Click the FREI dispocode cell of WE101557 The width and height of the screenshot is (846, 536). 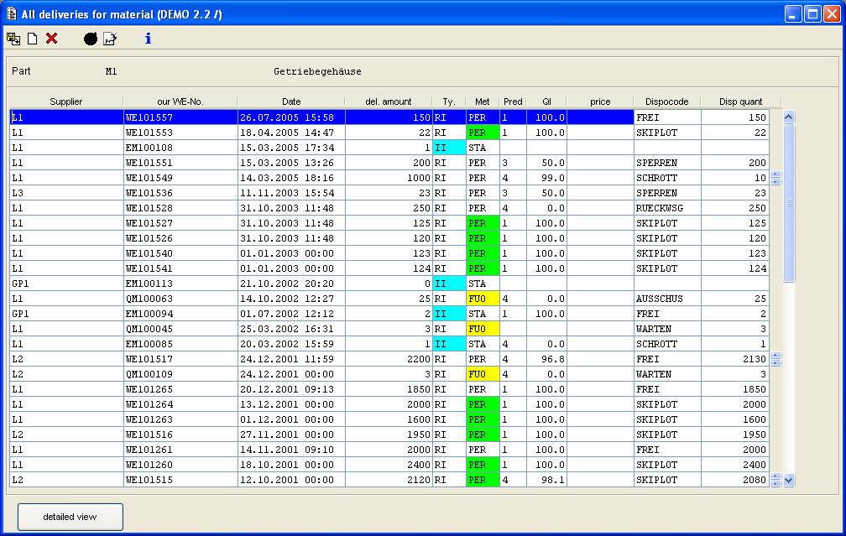coord(667,117)
